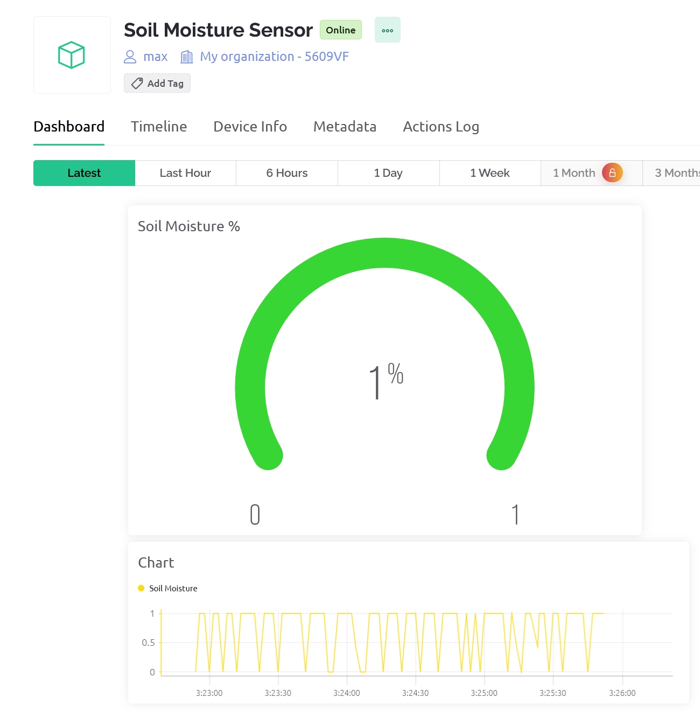This screenshot has height=718, width=700.
Task: Click the lock icon on 1 Month
Action: (612, 173)
